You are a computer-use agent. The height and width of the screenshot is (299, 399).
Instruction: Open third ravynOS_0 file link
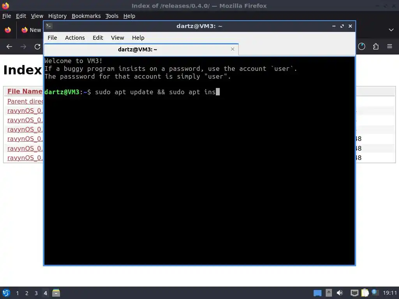pos(25,129)
